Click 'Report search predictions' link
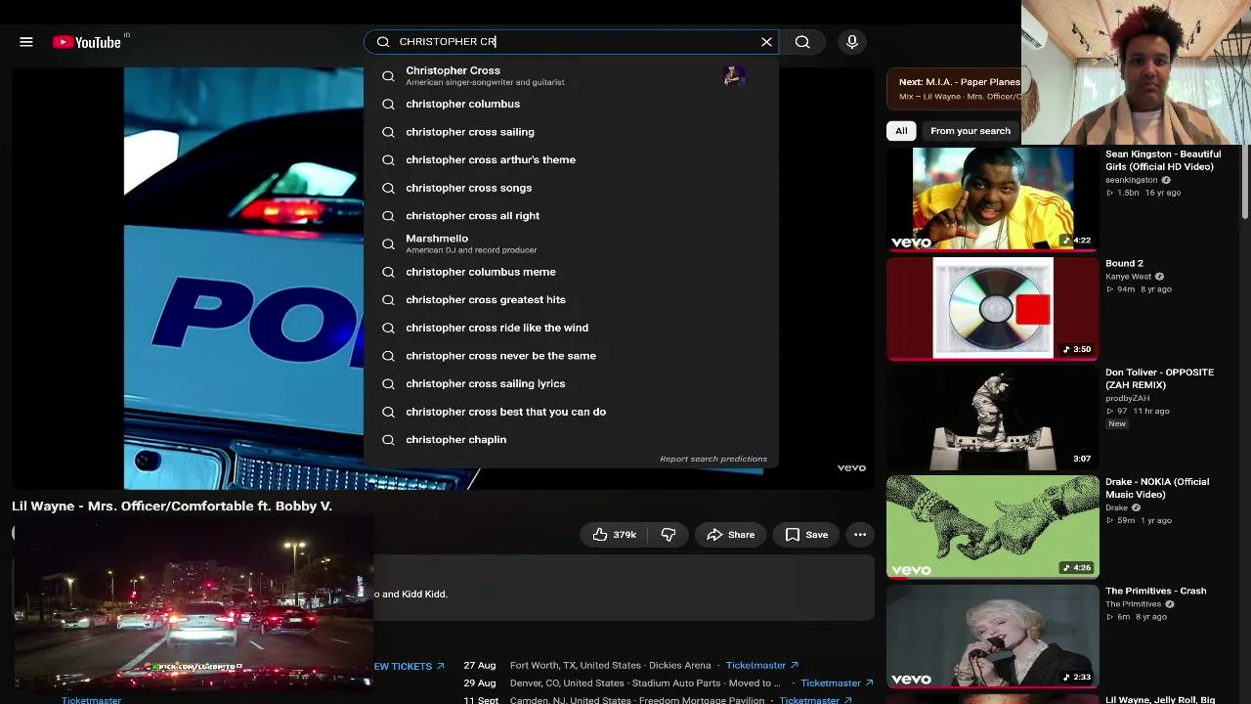The height and width of the screenshot is (704, 1251). [713, 459]
